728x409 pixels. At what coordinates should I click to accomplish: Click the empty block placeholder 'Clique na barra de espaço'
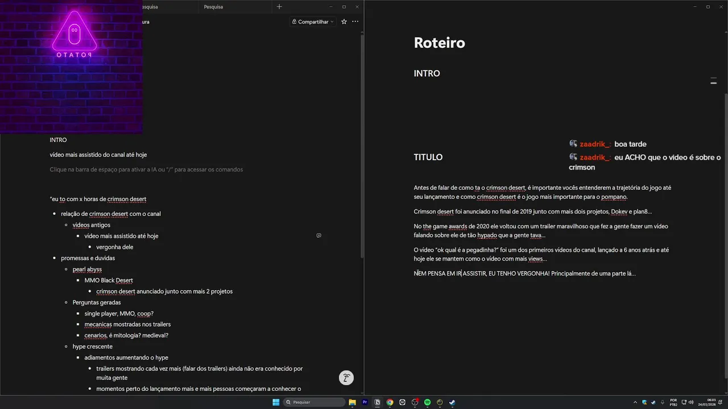click(x=146, y=169)
